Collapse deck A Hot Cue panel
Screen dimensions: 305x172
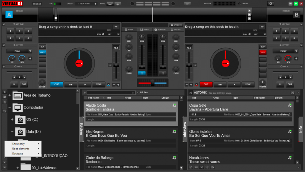point(4,24)
